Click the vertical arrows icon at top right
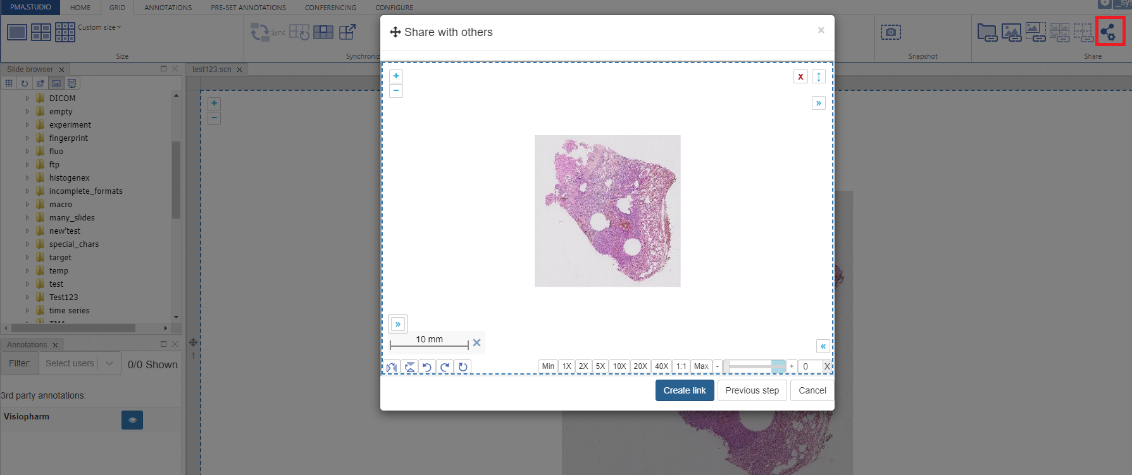 819,76
